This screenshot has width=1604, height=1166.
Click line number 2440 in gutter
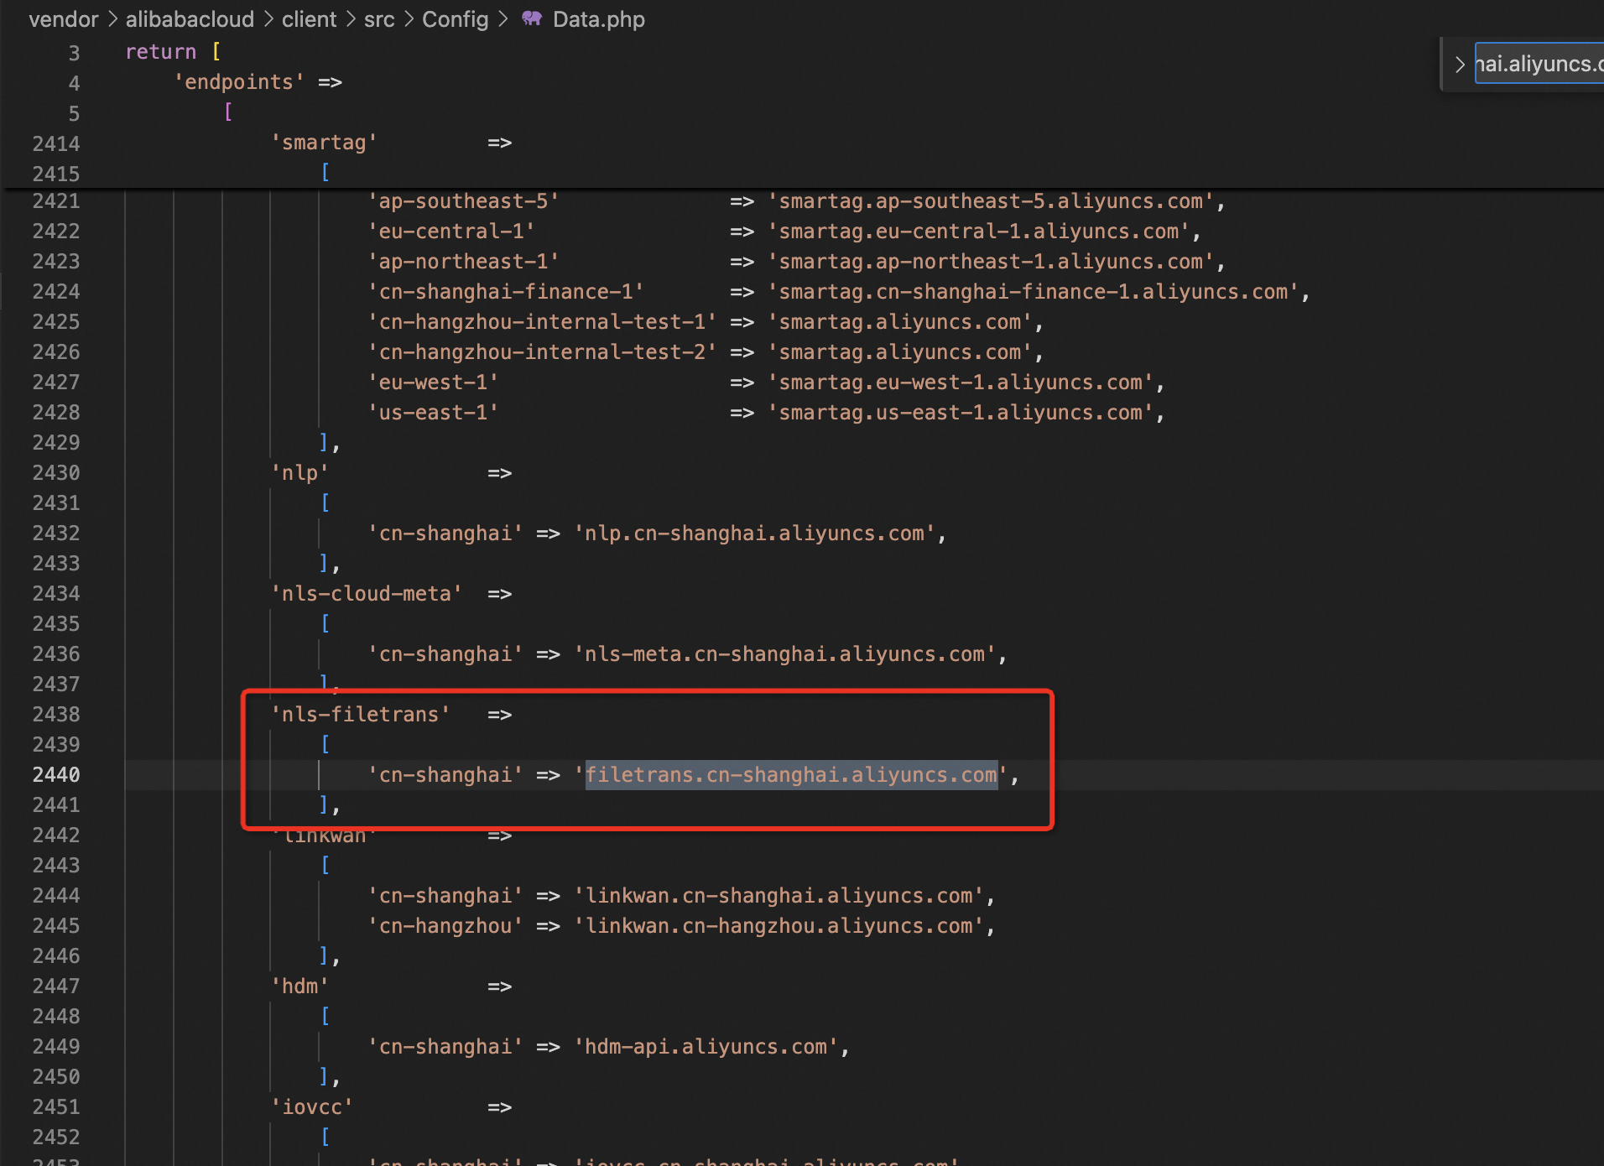pyautogui.click(x=56, y=775)
